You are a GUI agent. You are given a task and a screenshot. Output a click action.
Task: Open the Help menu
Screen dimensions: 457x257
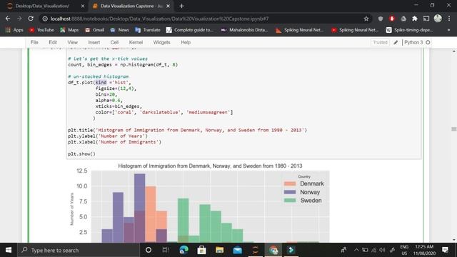click(186, 42)
